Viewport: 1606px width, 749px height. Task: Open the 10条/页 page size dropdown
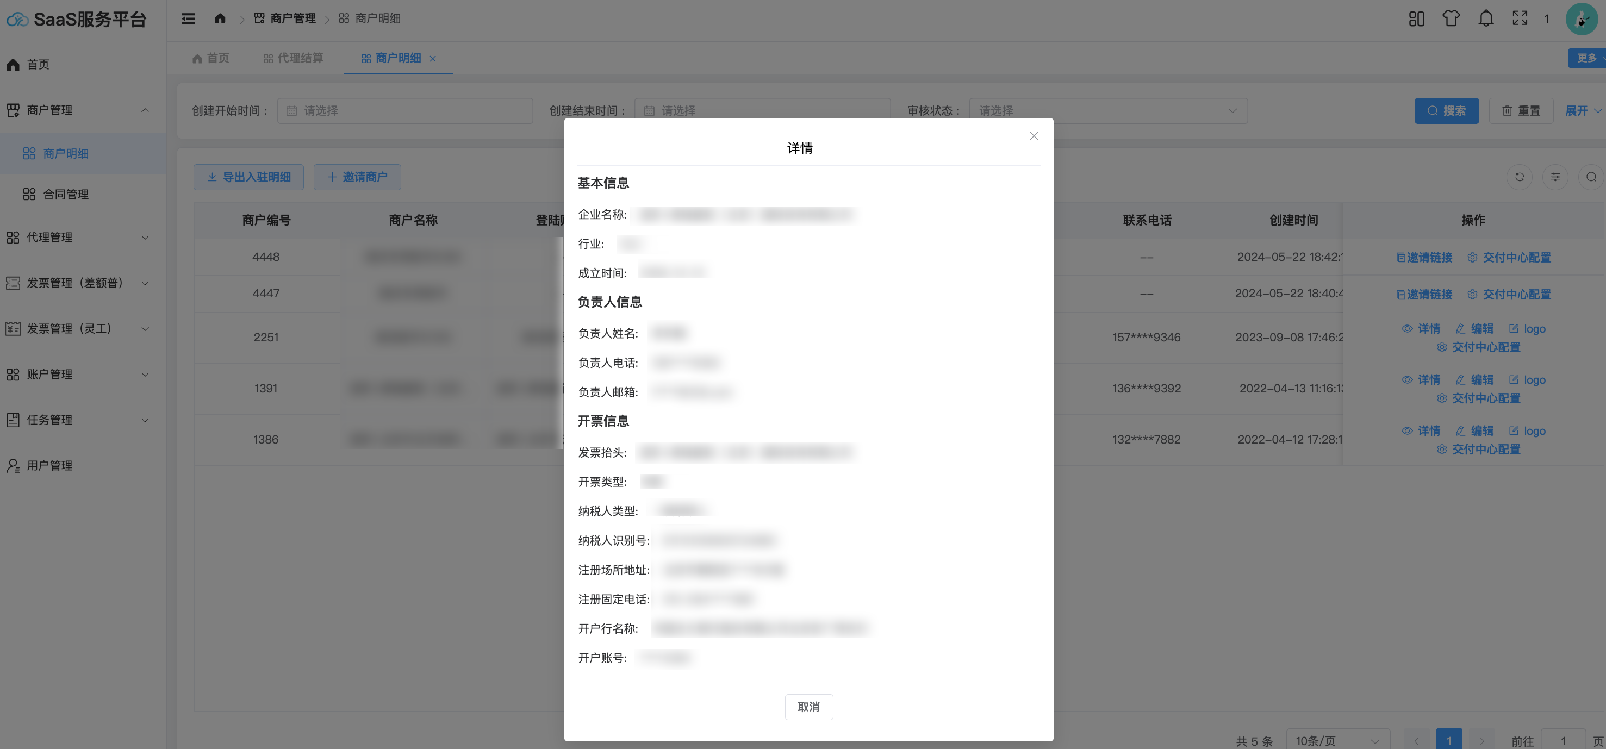[x=1337, y=740]
